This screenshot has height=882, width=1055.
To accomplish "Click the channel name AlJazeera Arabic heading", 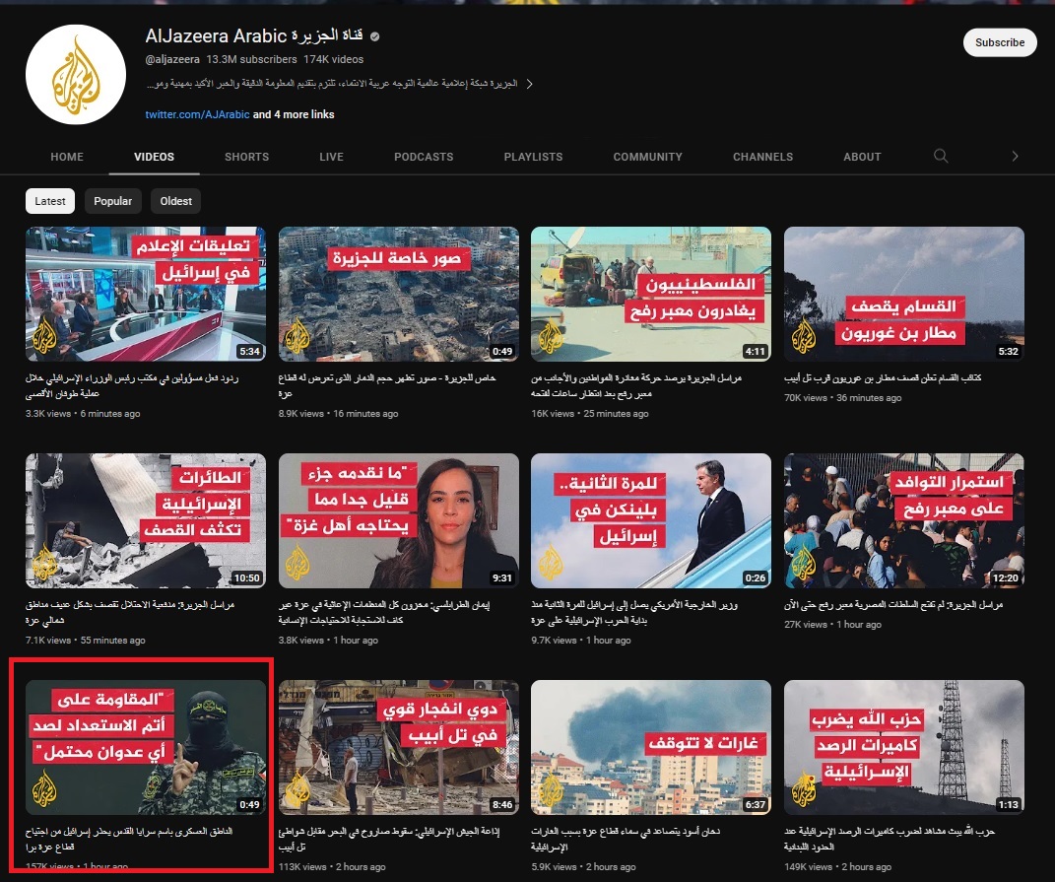I will (x=254, y=35).
